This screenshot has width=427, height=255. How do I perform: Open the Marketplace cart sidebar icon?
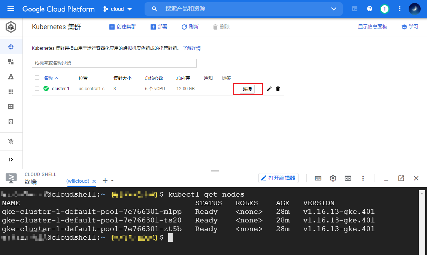point(11,142)
